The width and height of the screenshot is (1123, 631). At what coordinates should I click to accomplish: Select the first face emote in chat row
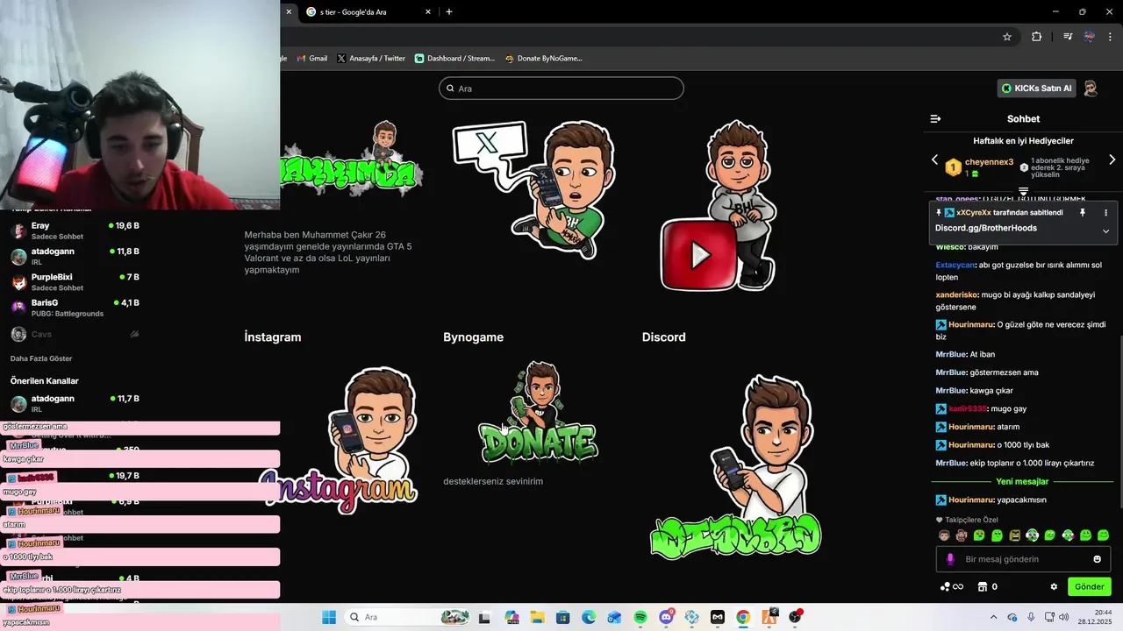pos(944,535)
